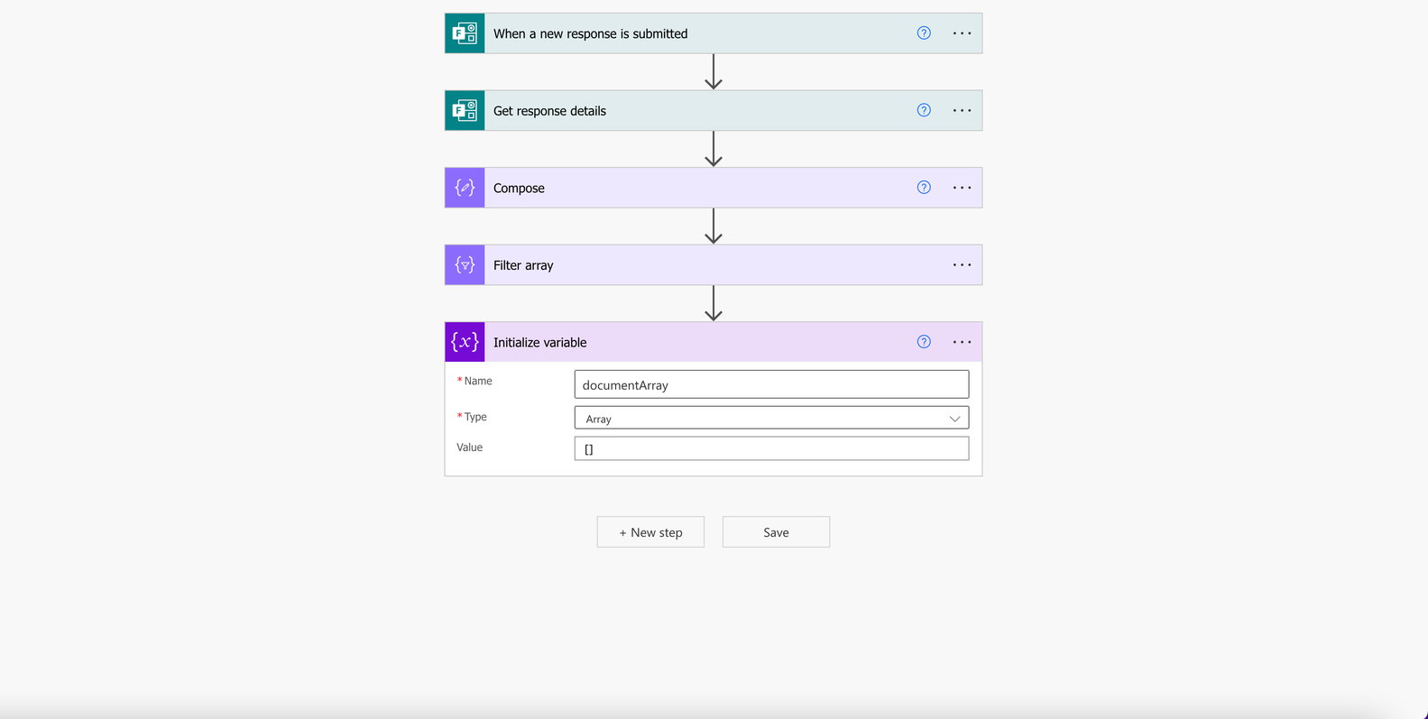Image resolution: width=1428 pixels, height=719 pixels.
Task: Select the Filter array step icon
Action: click(465, 265)
